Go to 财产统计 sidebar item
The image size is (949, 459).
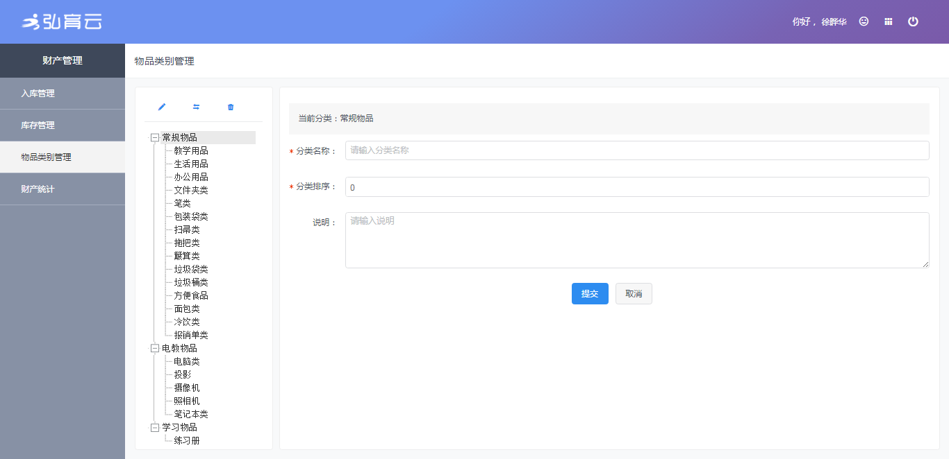pyautogui.click(x=38, y=189)
